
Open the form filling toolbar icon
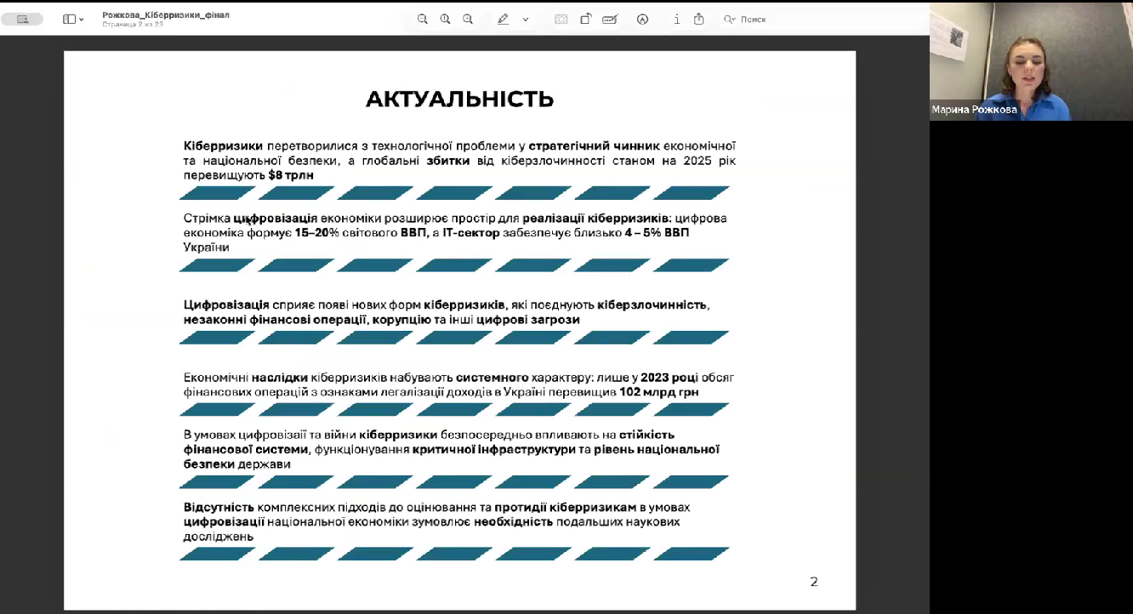click(x=609, y=19)
